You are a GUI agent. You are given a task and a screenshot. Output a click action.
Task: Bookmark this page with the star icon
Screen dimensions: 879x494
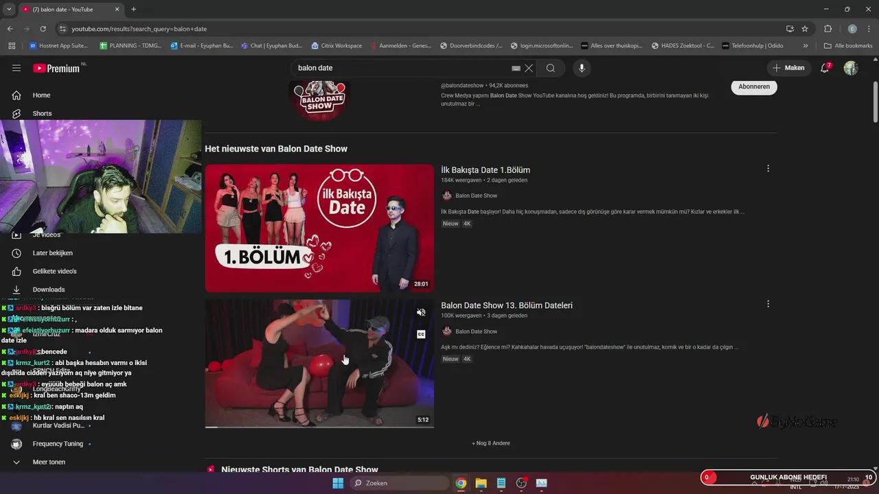pyautogui.click(x=805, y=29)
